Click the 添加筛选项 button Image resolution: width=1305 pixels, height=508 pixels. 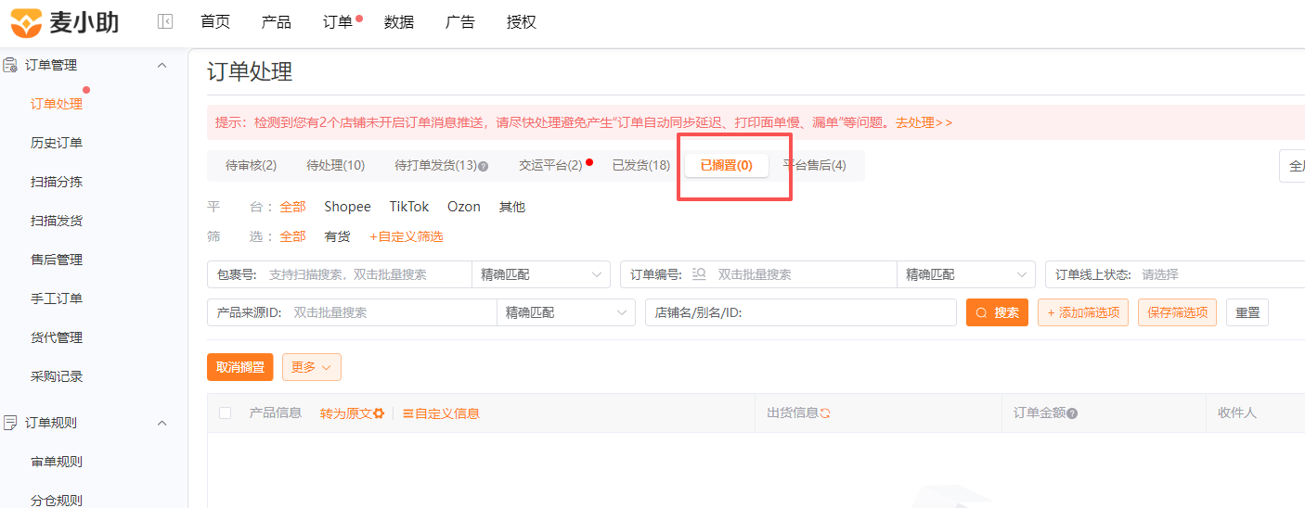(x=1083, y=312)
